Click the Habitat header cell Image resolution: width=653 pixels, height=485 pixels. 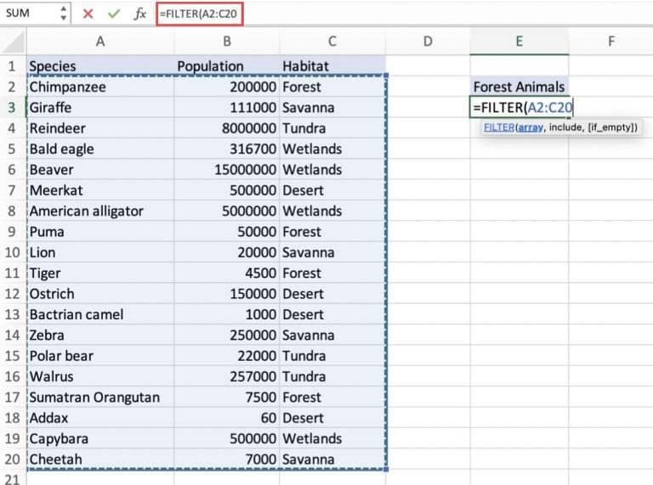pos(332,66)
